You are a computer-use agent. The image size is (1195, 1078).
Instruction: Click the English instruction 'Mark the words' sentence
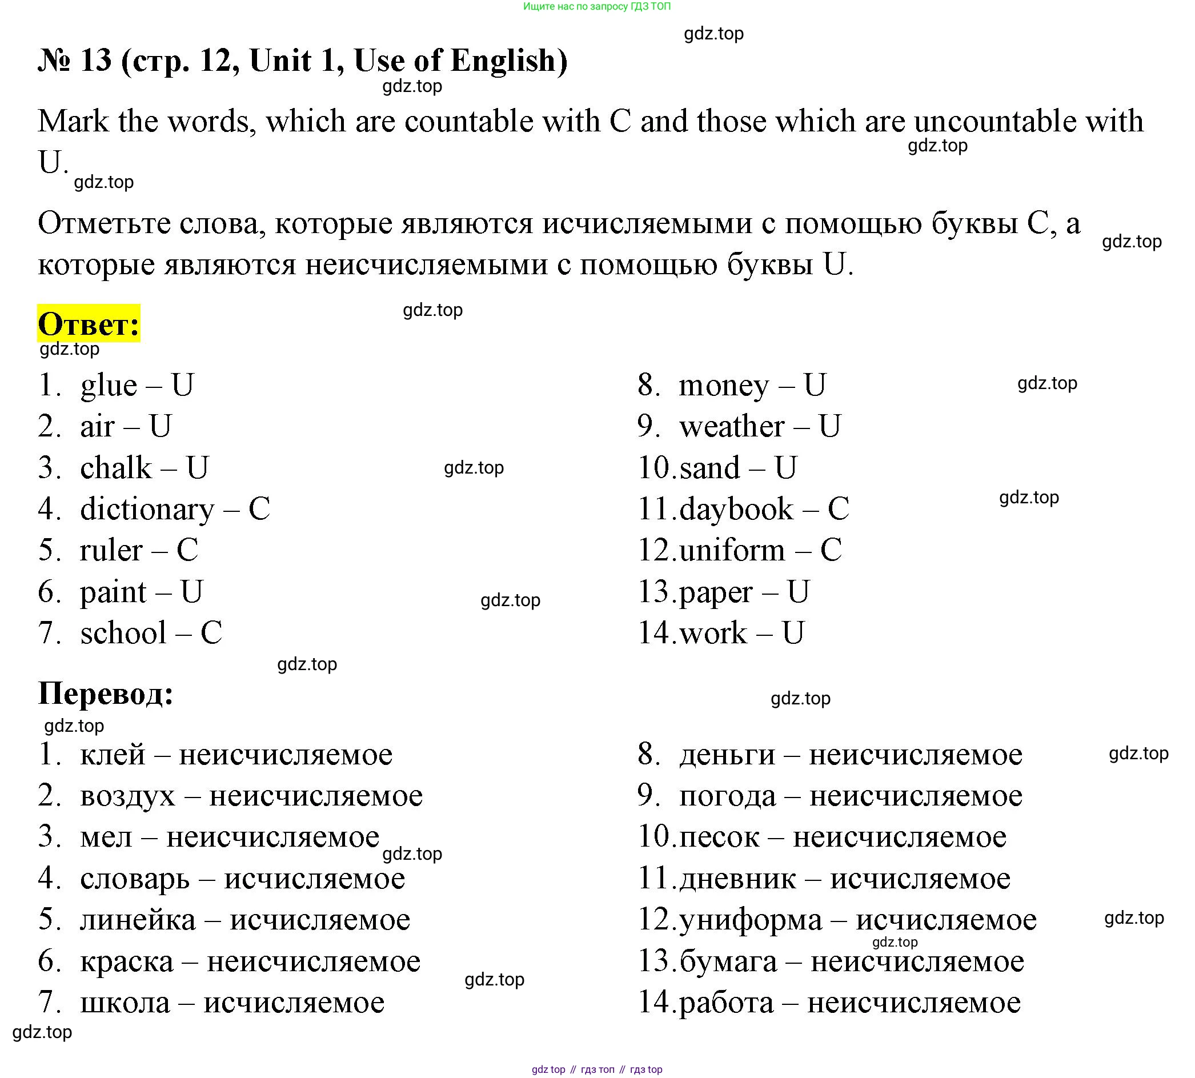(x=590, y=122)
